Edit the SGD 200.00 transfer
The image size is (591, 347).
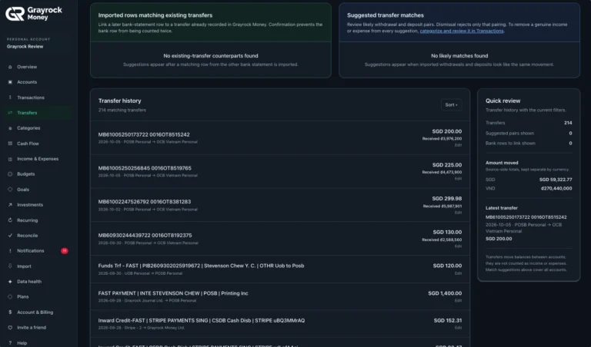[458, 145]
